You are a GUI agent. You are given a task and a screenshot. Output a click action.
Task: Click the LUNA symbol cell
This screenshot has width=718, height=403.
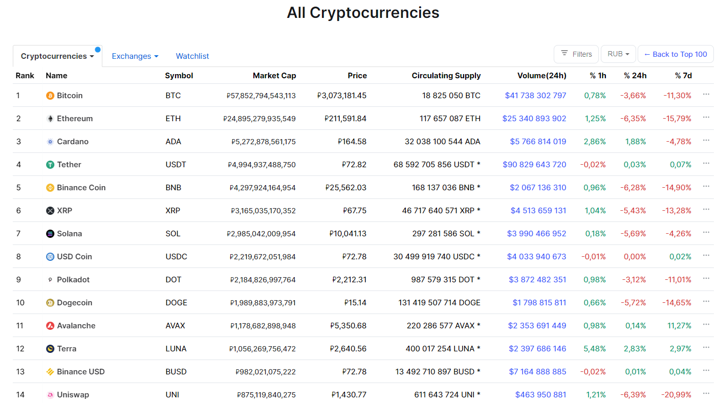coord(176,349)
